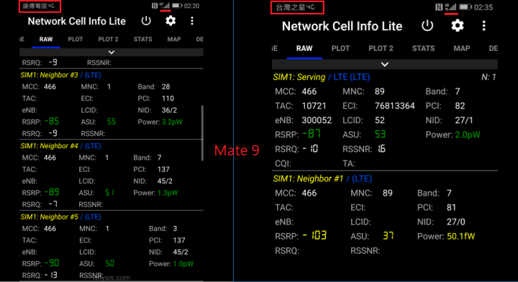
Task: Tap Power value 50.1fW
Action: 461,237
